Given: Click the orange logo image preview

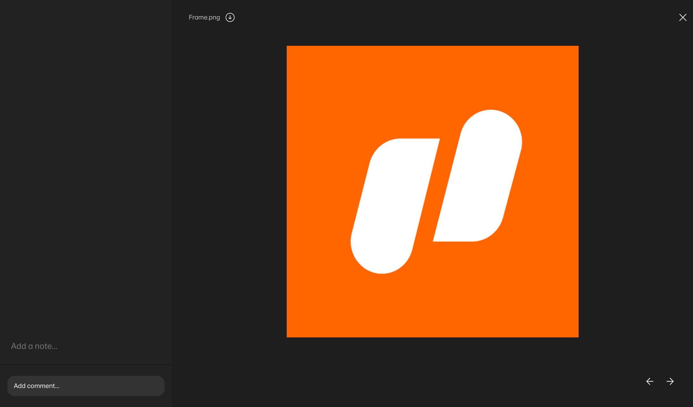Looking at the screenshot, I should point(432,192).
